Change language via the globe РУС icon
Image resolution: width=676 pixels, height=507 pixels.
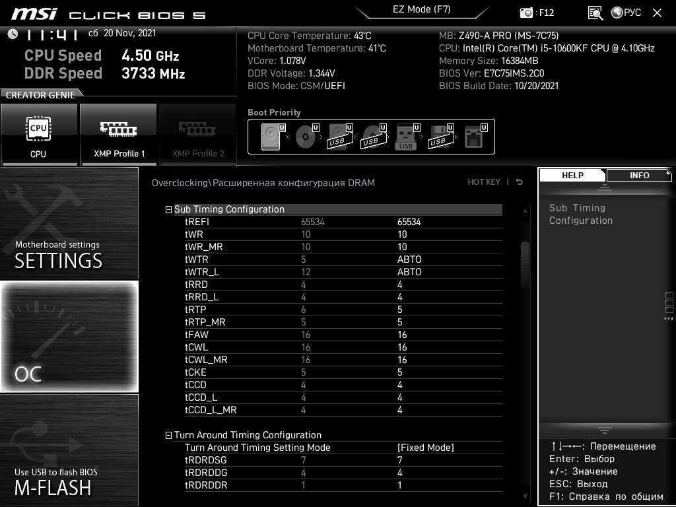pyautogui.click(x=626, y=13)
